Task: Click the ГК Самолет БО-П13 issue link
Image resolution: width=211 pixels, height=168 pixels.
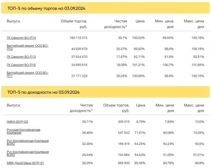Action: [x=21, y=57]
